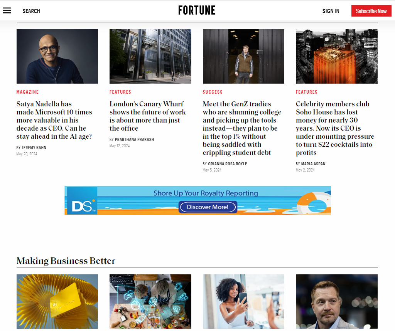Open the Canary Wharf building image
The width and height of the screenshot is (395, 331).
[150, 56]
